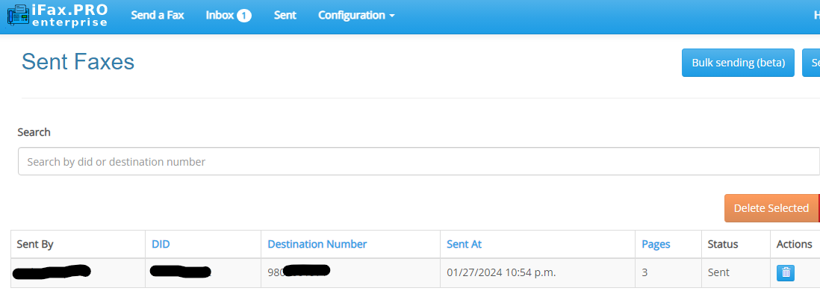820x297 pixels.
Task: Sort the table by DID column
Action: coord(161,244)
